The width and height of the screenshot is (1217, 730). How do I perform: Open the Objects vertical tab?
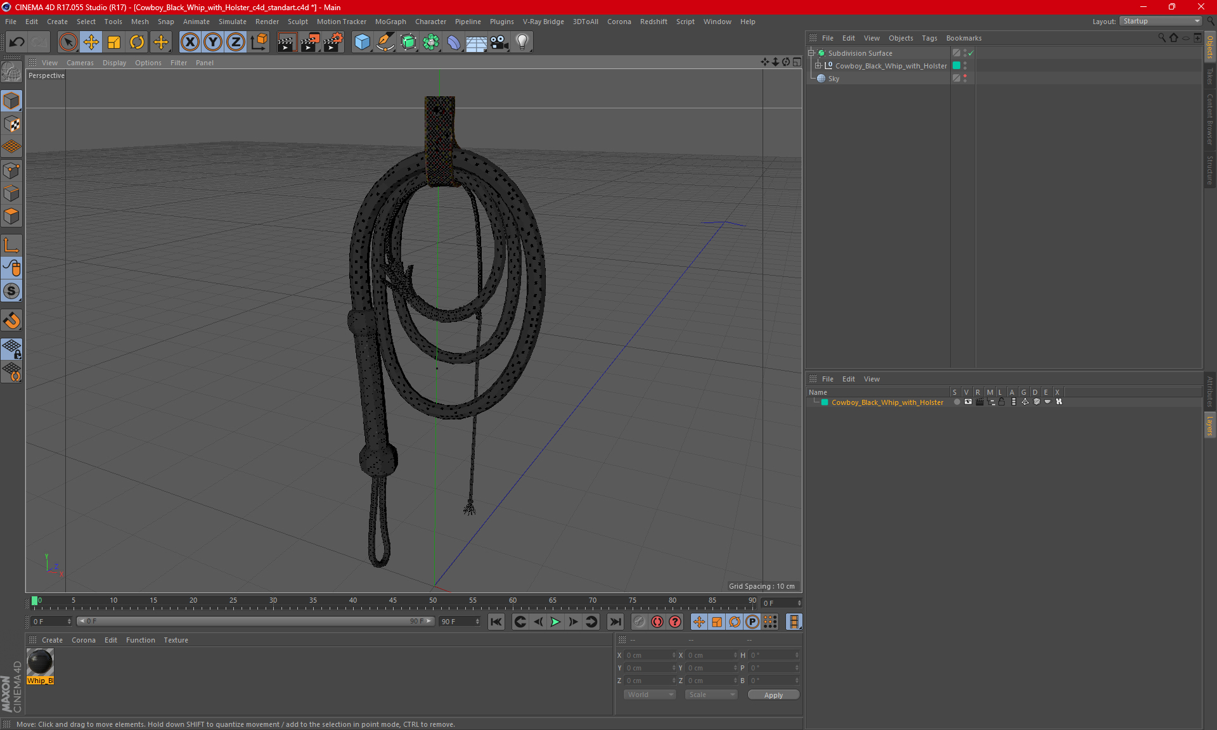tap(1210, 47)
